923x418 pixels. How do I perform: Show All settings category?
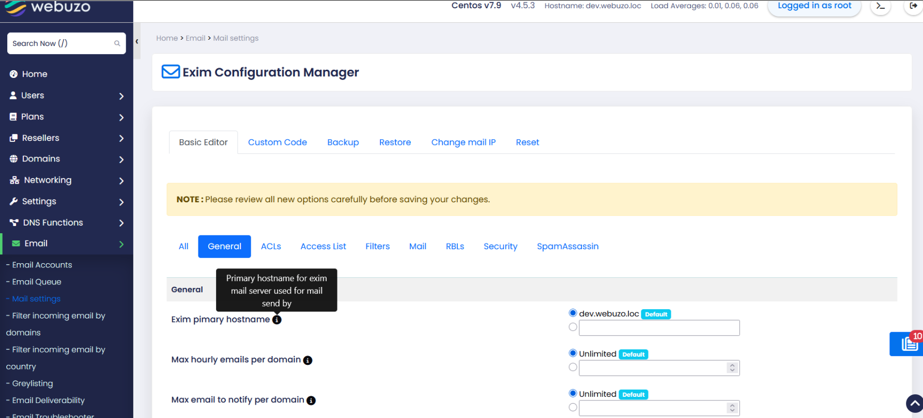tap(183, 247)
